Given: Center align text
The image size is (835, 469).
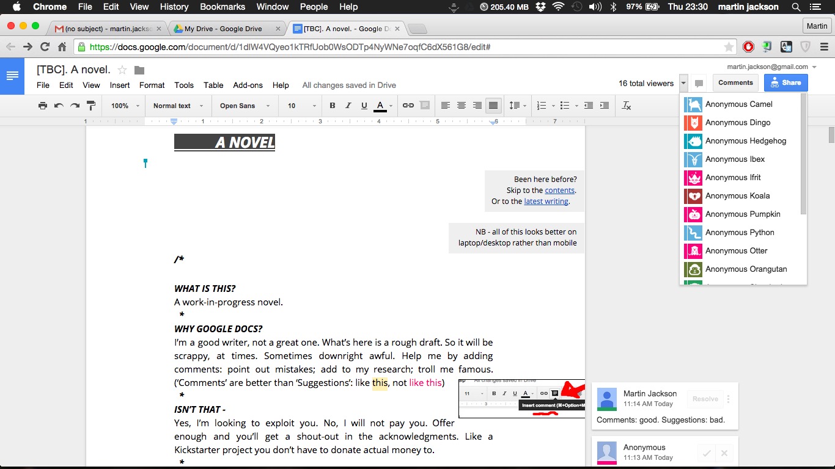Looking at the screenshot, I should pyautogui.click(x=462, y=106).
